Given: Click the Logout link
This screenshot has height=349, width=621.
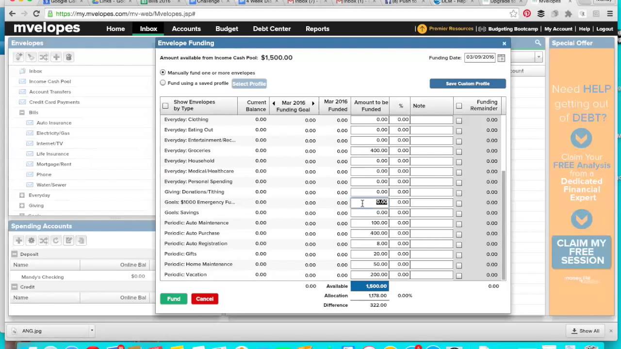Looking at the screenshot, I should tap(605, 29).
